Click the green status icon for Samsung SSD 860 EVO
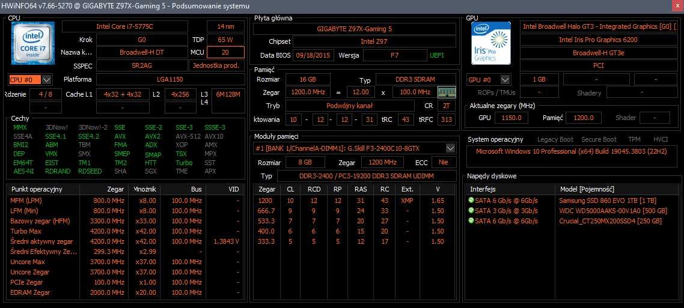Image resolution: width=684 pixels, height=308 pixels. (x=471, y=201)
